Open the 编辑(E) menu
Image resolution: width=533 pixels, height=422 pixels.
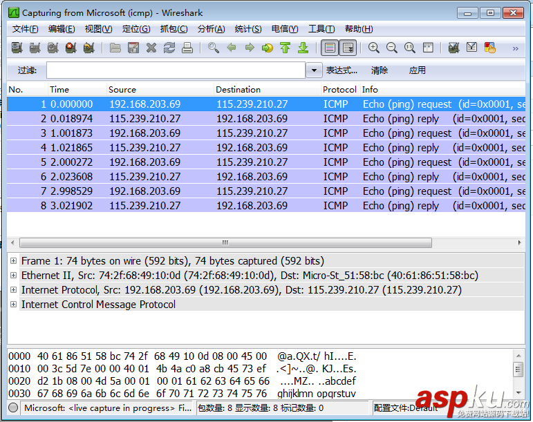coord(62,29)
